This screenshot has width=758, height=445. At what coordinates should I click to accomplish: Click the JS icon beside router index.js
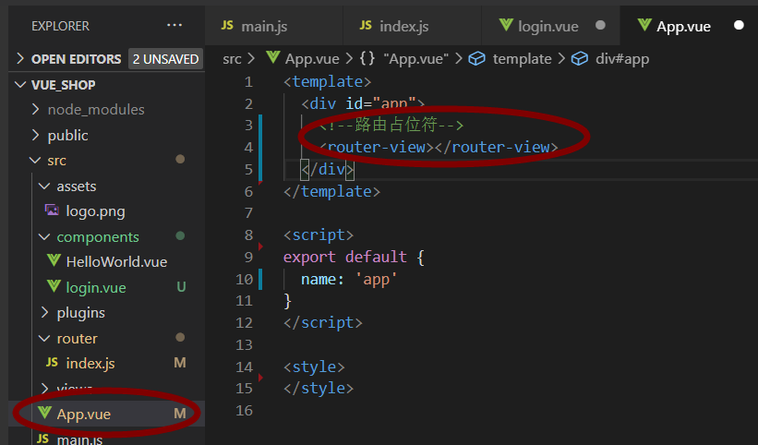click(x=52, y=363)
